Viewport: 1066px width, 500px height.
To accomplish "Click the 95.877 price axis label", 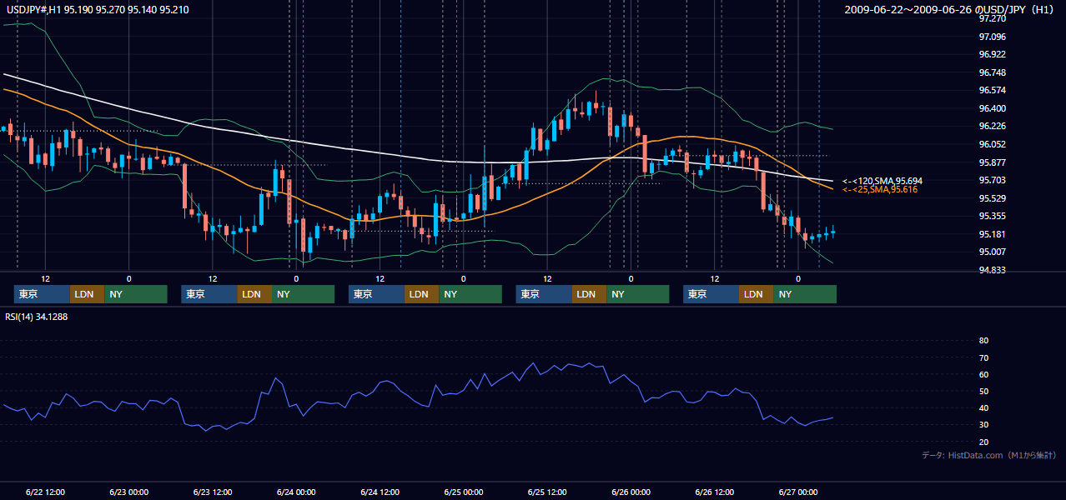I will click(992, 162).
